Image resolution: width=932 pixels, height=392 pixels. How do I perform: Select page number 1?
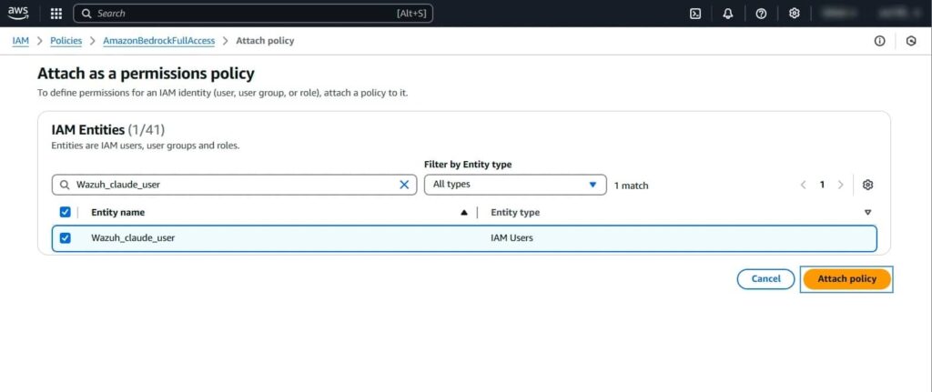click(822, 185)
